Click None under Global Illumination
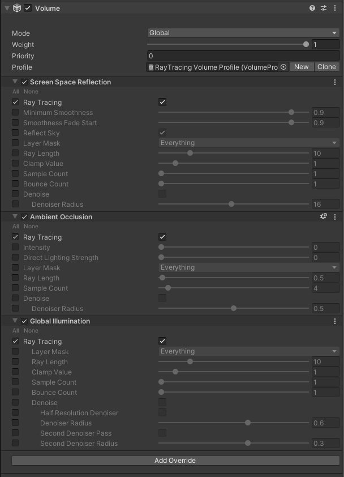344x477 pixels. 31,331
